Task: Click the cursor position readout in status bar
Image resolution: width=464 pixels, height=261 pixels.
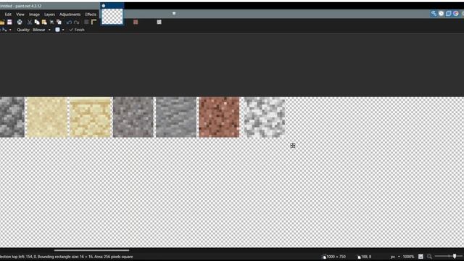Action: [x=365, y=257]
